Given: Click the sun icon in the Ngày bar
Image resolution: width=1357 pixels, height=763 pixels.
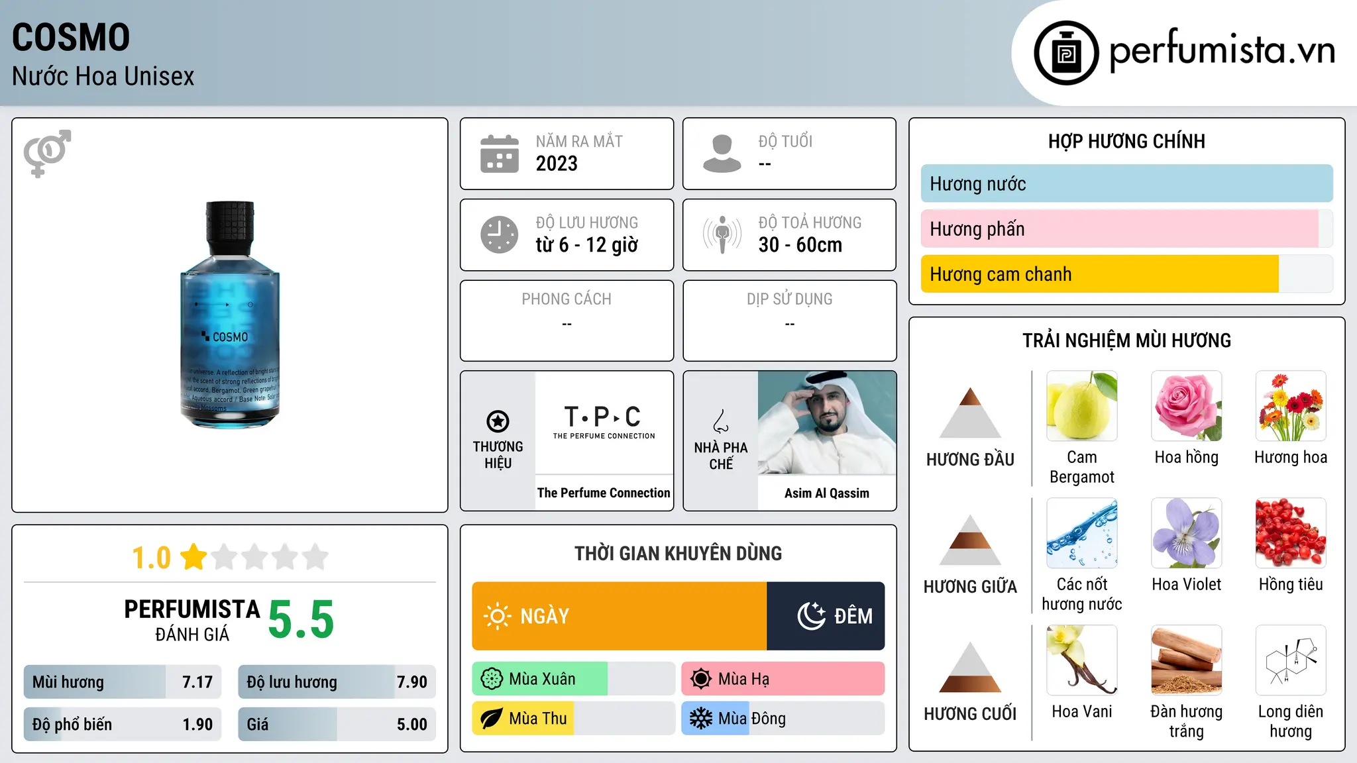Looking at the screenshot, I should coord(497,616).
